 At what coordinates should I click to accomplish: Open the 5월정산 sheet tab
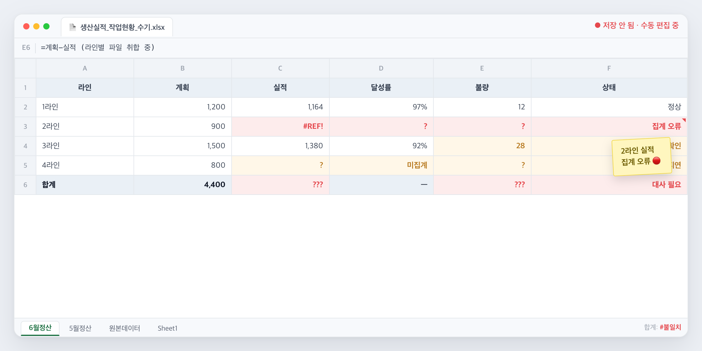(x=80, y=328)
